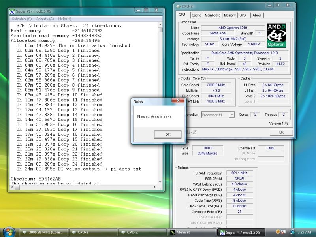Close the Super PI window

point(156,10)
